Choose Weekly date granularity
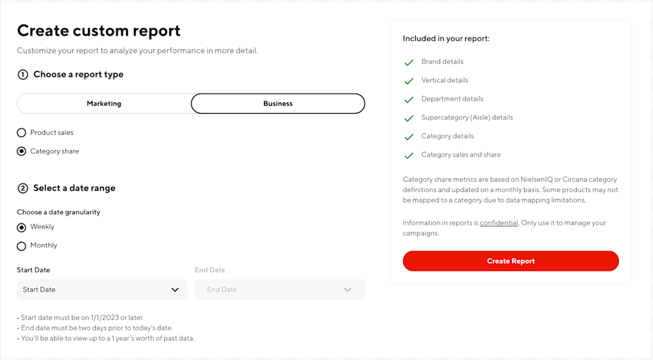 21,227
